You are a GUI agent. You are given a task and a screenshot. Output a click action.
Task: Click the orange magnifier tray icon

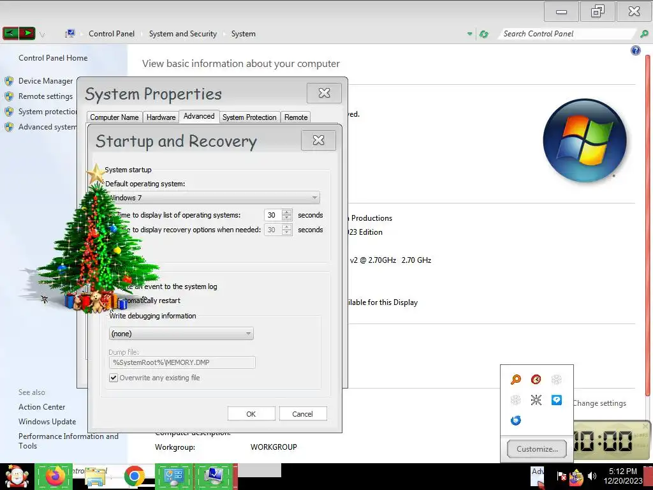coord(515,380)
